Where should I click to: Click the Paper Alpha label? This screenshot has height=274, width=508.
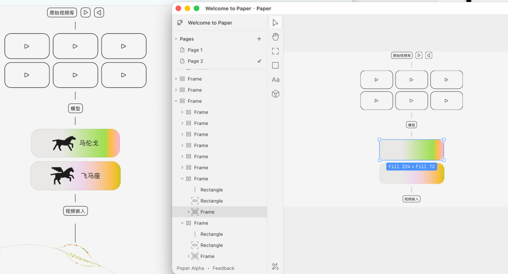coord(190,268)
